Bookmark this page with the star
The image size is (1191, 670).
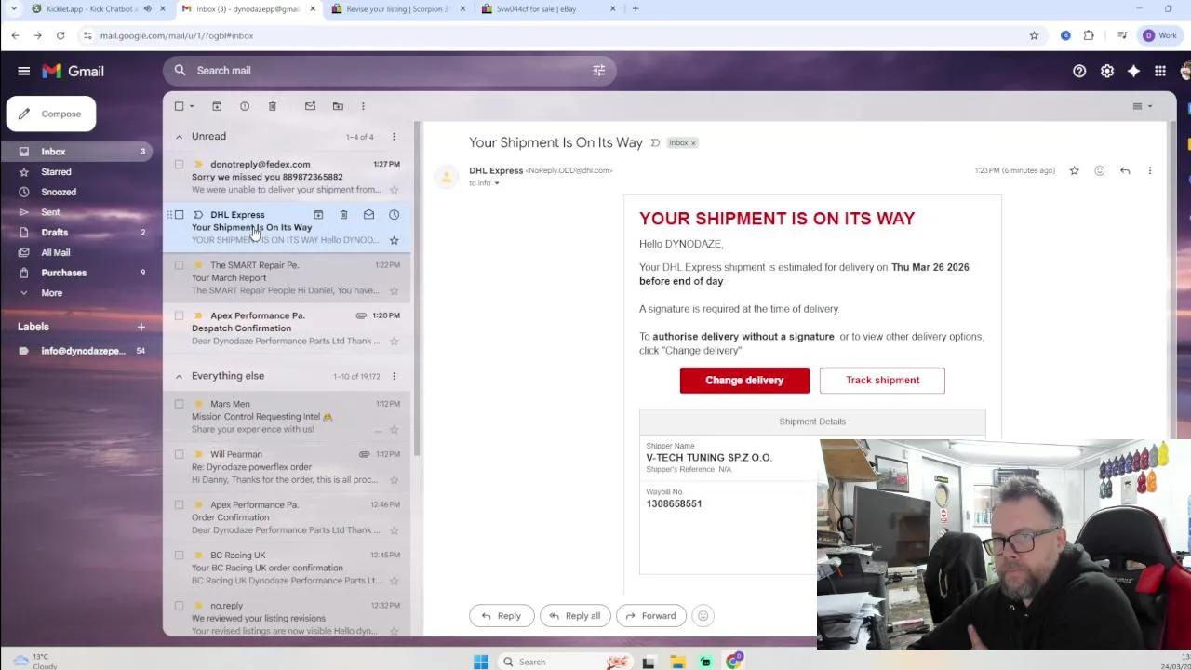click(x=1034, y=35)
